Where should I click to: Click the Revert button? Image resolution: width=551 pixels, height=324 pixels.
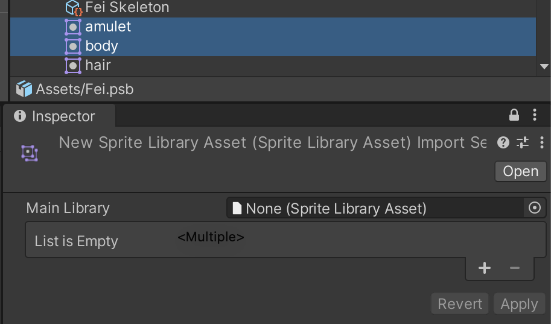tap(460, 304)
